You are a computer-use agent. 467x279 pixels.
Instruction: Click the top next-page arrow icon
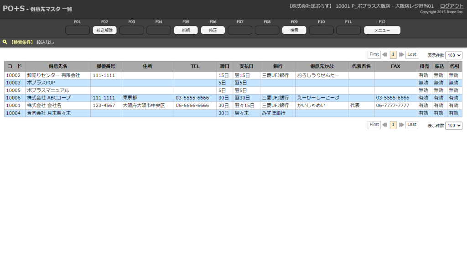pos(401,55)
